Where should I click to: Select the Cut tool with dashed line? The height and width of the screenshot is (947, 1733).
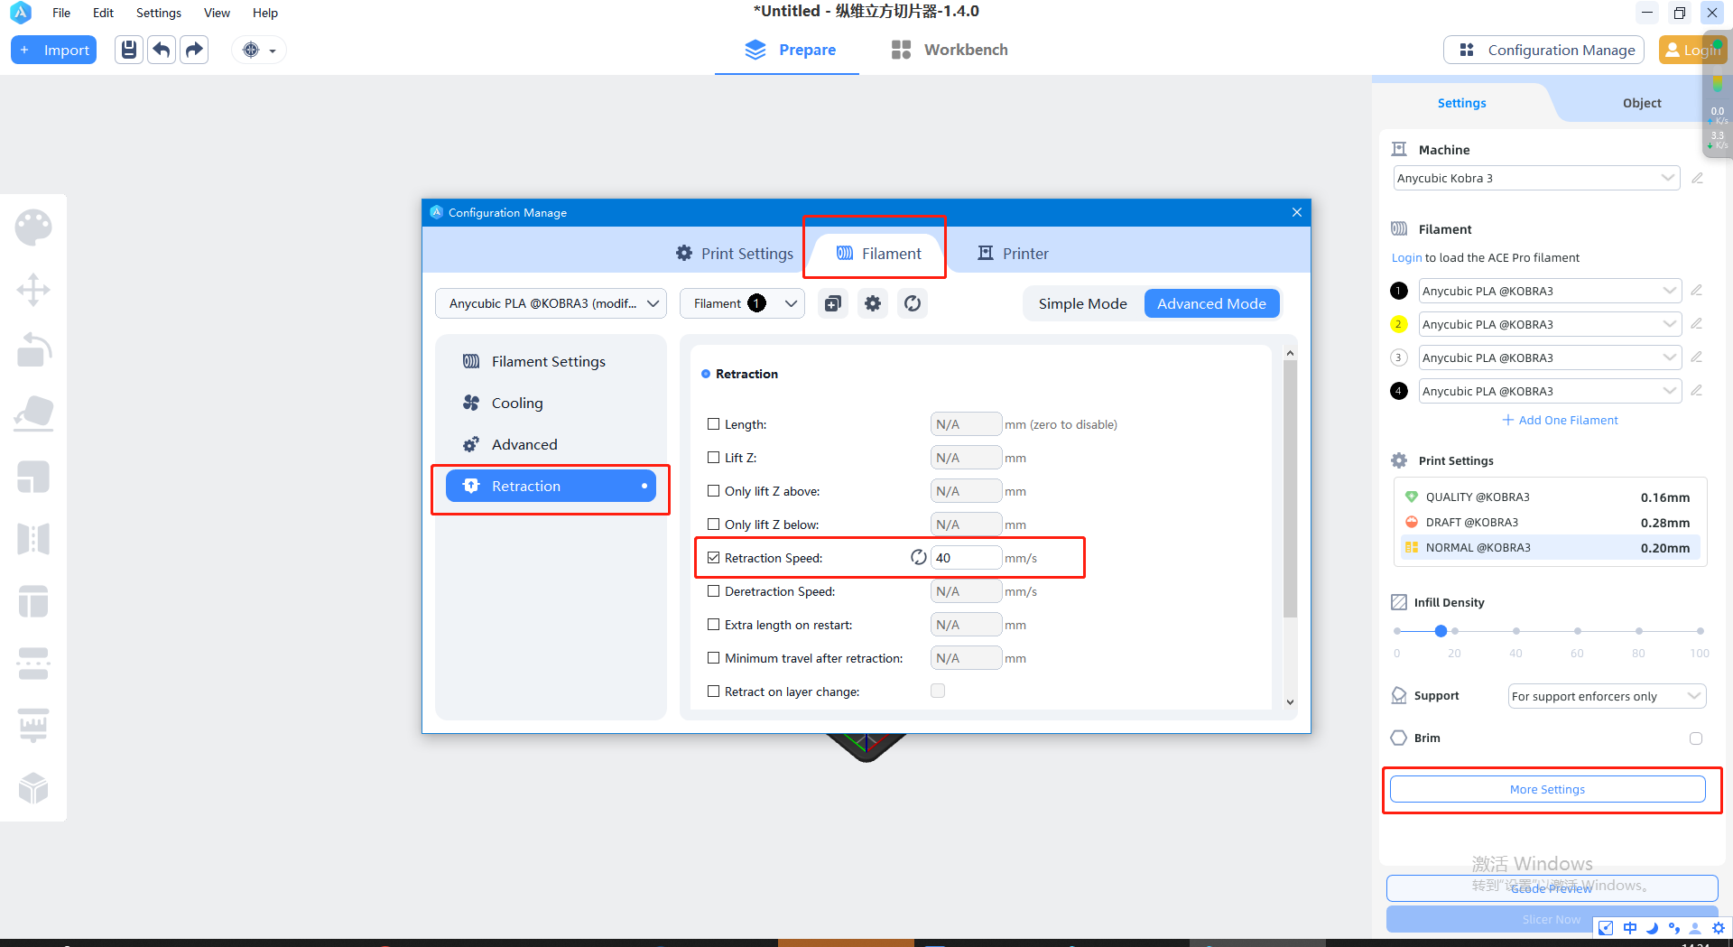tap(33, 664)
